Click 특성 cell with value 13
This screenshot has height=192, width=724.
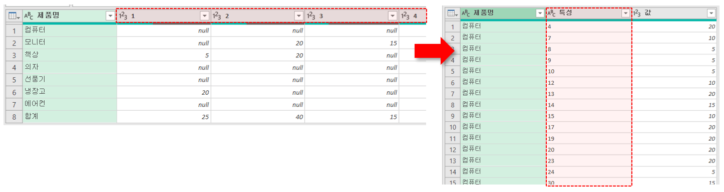click(588, 93)
